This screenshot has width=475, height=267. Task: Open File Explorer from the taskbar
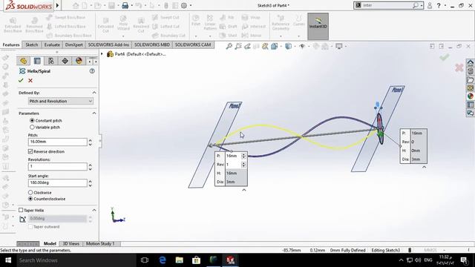180,260
